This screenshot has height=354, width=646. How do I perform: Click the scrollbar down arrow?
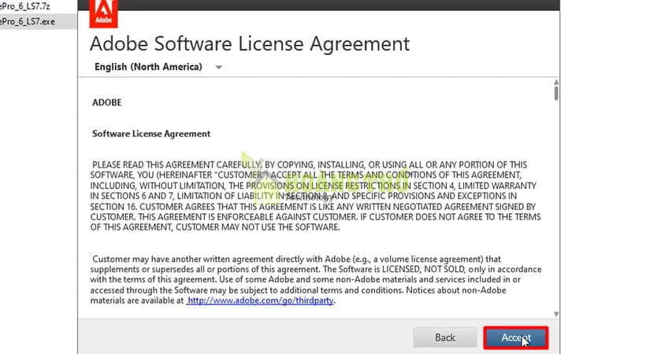click(x=556, y=314)
